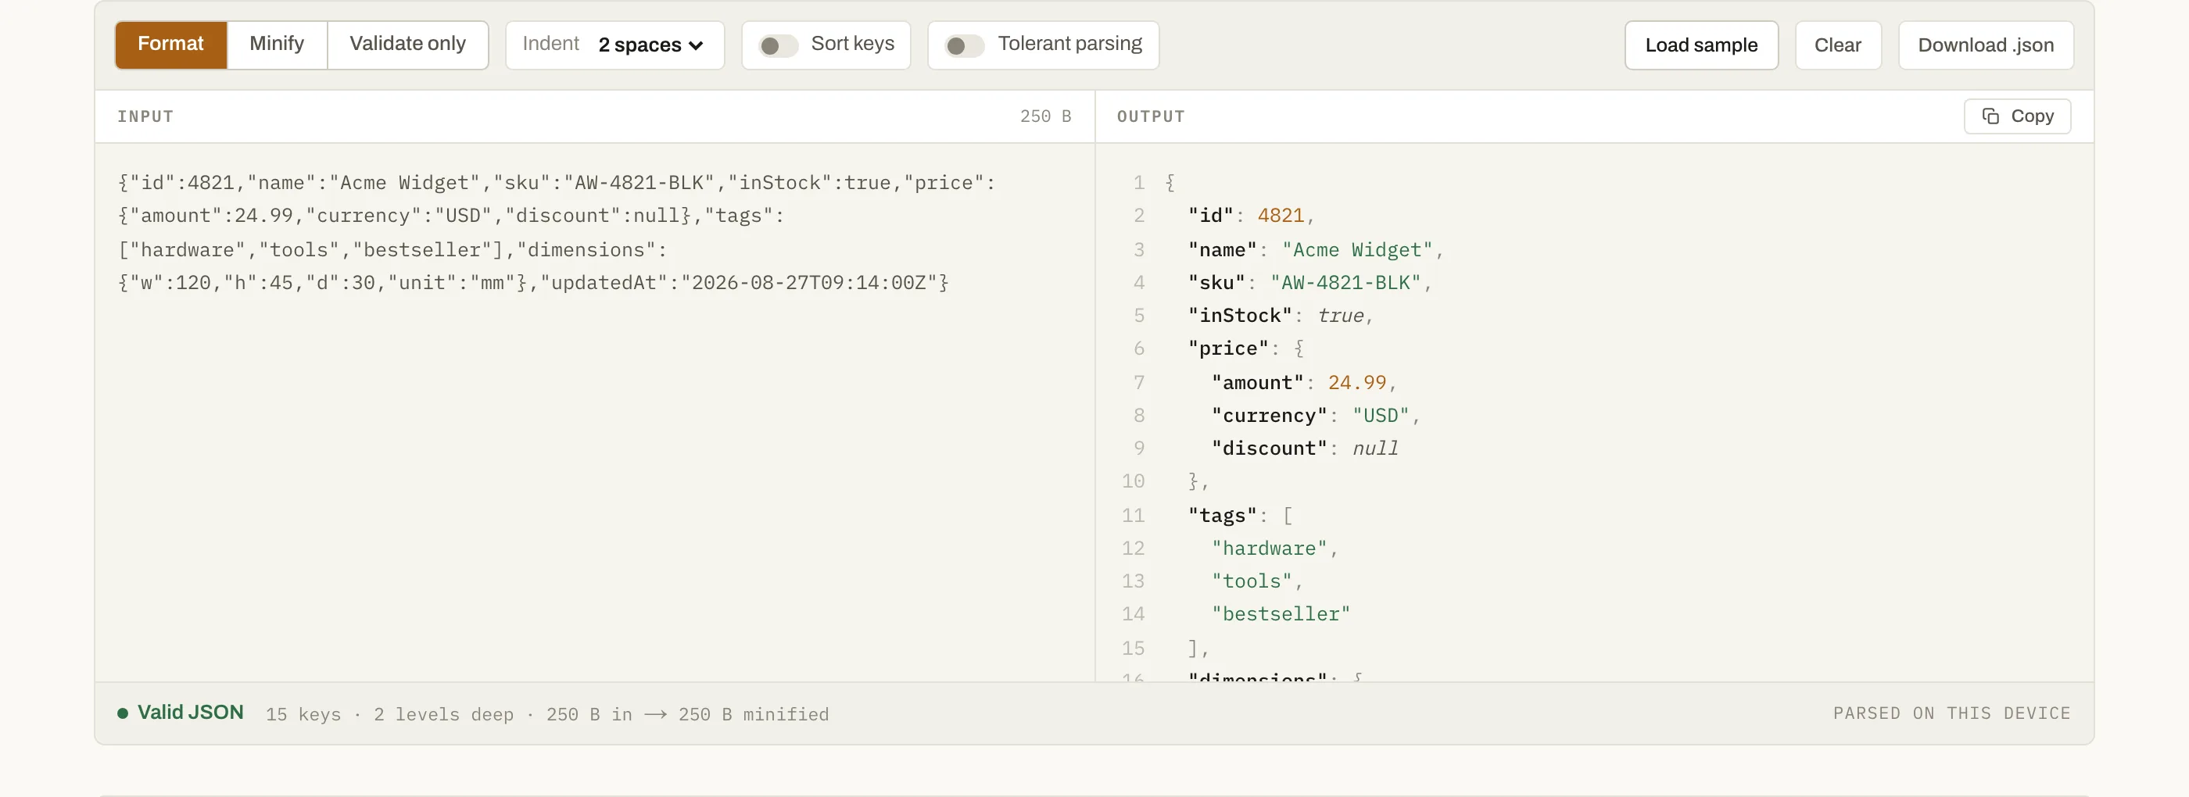Click the "sku": "AW-4821-BLK" output line

[x=1309, y=283]
